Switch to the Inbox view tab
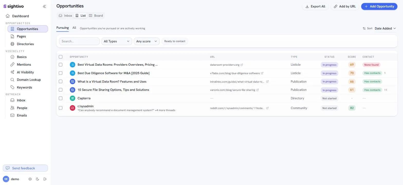This screenshot has width=403, height=185. pyautogui.click(x=65, y=16)
